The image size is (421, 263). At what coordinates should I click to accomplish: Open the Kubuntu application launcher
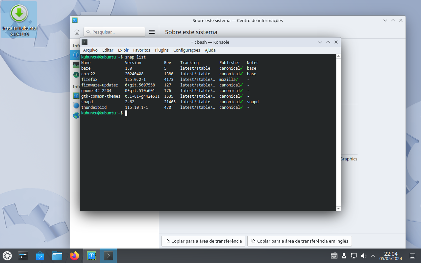[7, 255]
